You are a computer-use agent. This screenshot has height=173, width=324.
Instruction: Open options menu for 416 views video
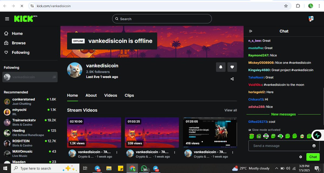(x=232, y=152)
